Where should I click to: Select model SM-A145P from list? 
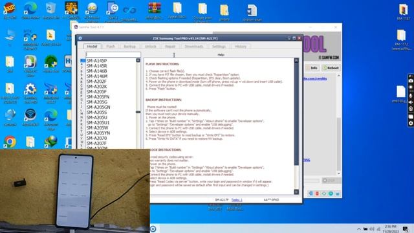coord(96,61)
